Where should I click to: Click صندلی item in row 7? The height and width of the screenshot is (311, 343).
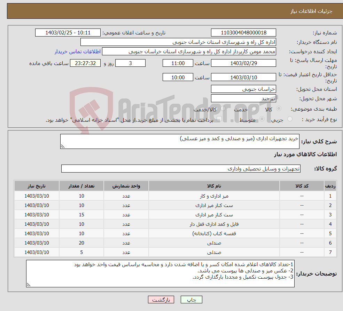[x=214, y=253]
